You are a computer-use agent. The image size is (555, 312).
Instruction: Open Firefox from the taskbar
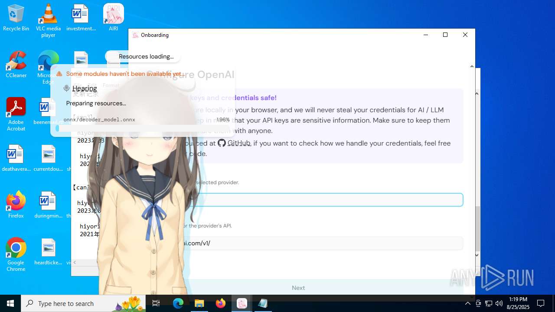coord(221,303)
